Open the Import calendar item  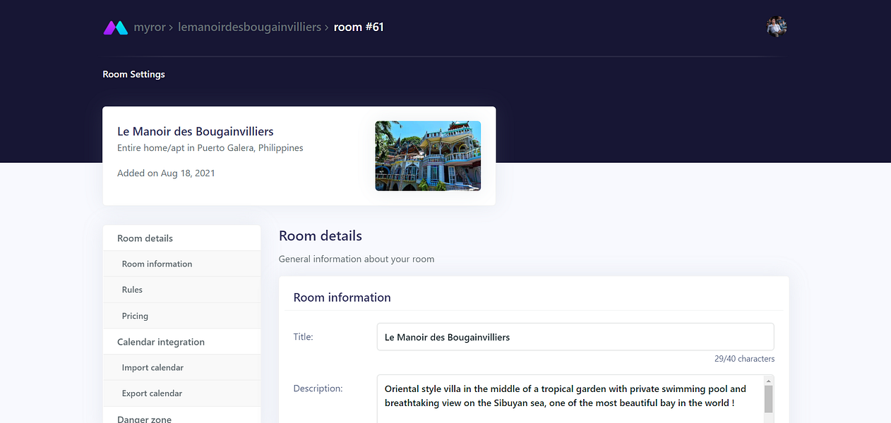pyautogui.click(x=181, y=367)
